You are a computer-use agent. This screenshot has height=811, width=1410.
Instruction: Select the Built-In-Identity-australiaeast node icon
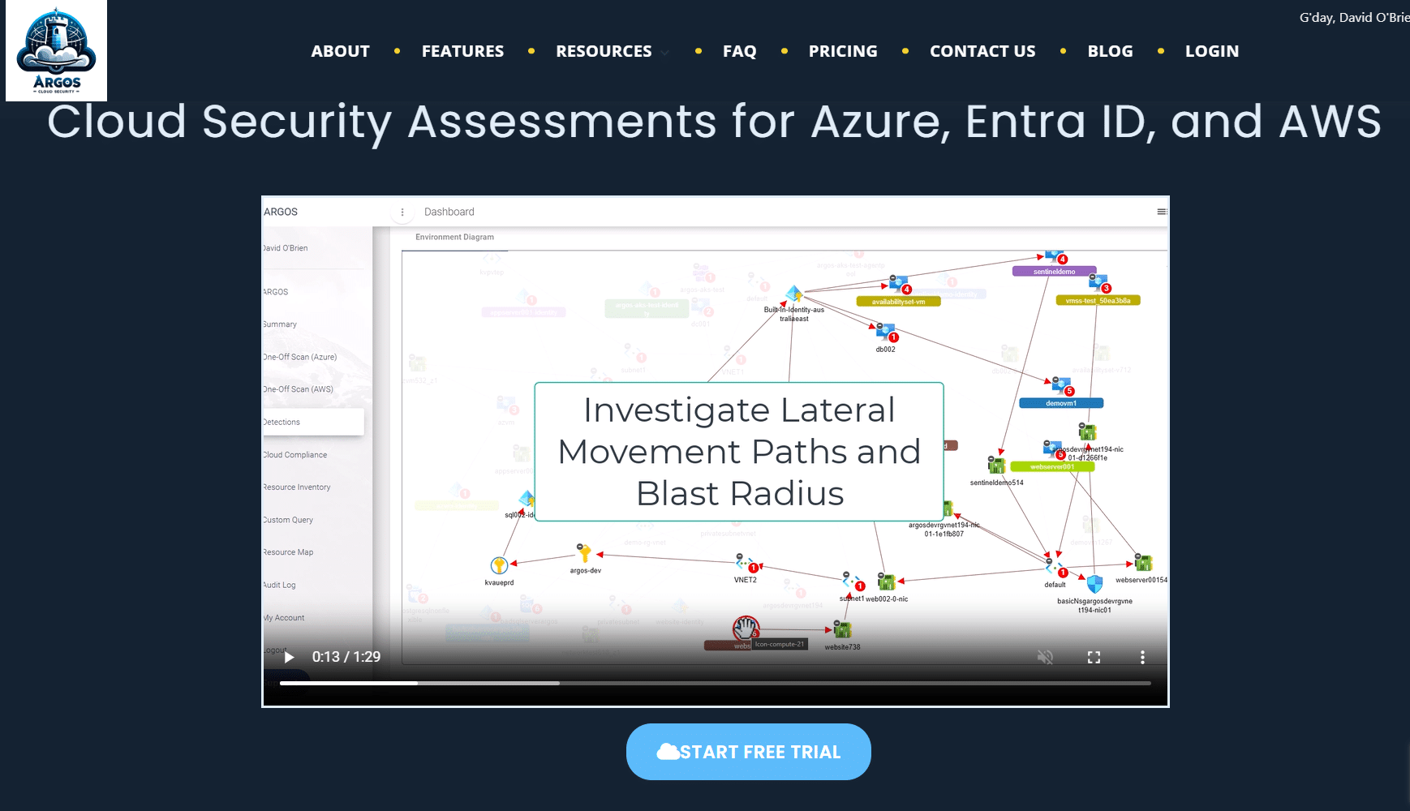[794, 294]
